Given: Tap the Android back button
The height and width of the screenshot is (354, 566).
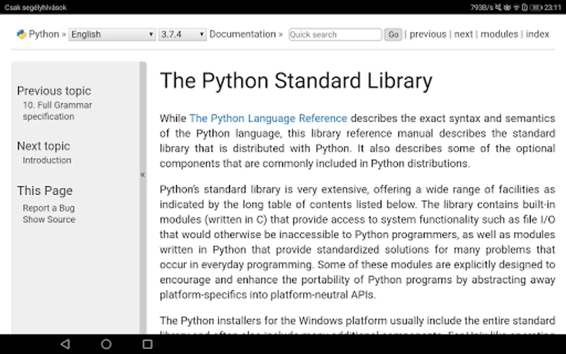Looking at the screenshot, I should [65, 344].
